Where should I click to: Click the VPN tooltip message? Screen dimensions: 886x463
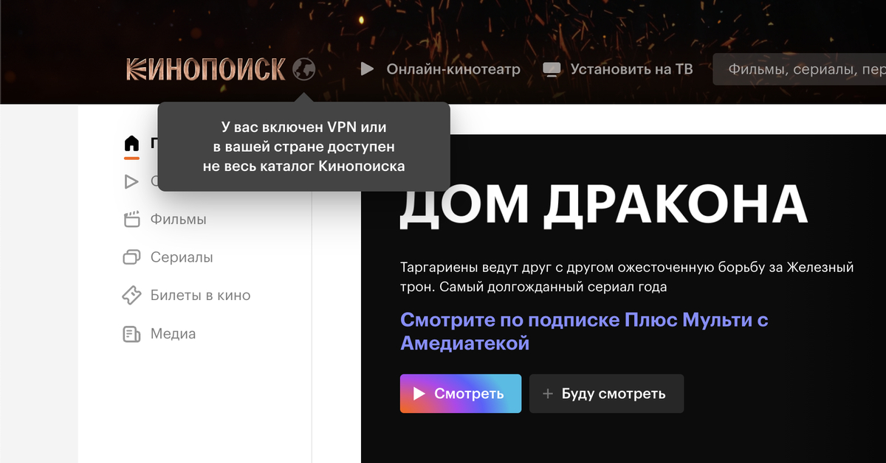click(304, 147)
